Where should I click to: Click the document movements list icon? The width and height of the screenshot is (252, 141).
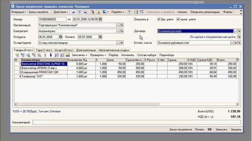point(136,12)
